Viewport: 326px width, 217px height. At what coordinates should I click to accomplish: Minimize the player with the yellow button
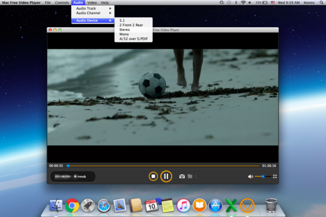pyautogui.click(x=55, y=30)
